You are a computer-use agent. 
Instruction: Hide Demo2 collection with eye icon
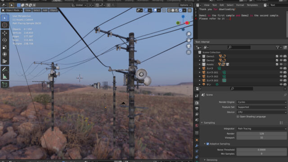(281, 60)
